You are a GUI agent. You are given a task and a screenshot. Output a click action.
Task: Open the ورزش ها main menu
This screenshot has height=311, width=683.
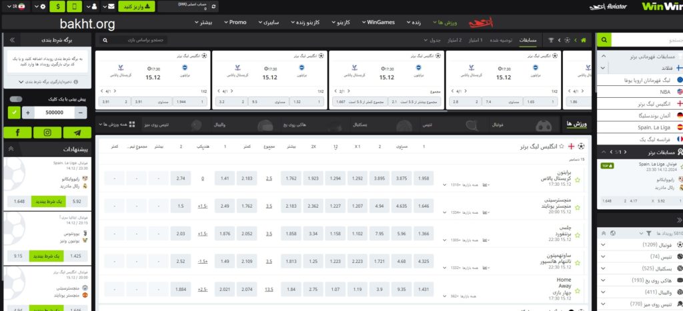point(444,22)
